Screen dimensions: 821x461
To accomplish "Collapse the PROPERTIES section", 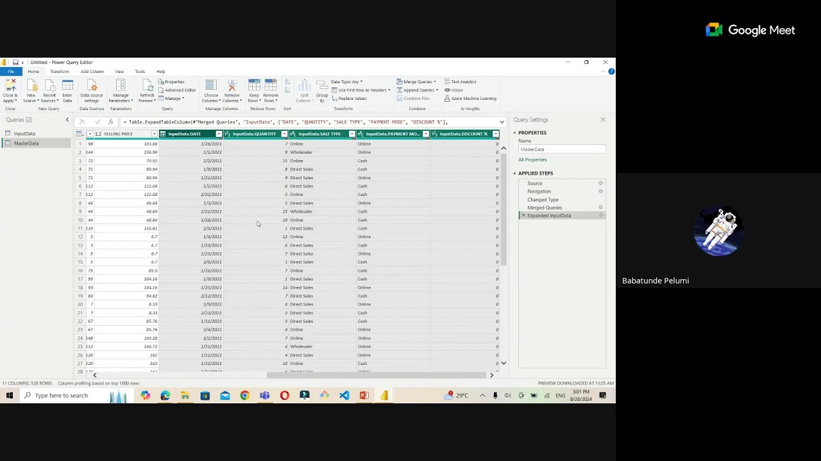I will click(514, 133).
